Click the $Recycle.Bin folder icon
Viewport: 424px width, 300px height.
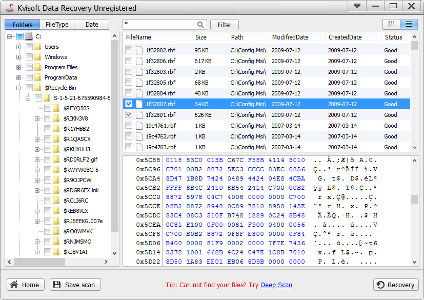pyautogui.click(x=37, y=88)
